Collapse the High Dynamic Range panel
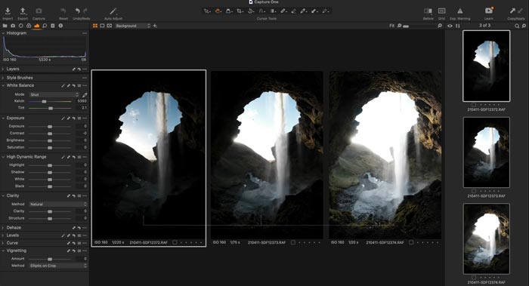Screen dimensions: 529x286 3,157
